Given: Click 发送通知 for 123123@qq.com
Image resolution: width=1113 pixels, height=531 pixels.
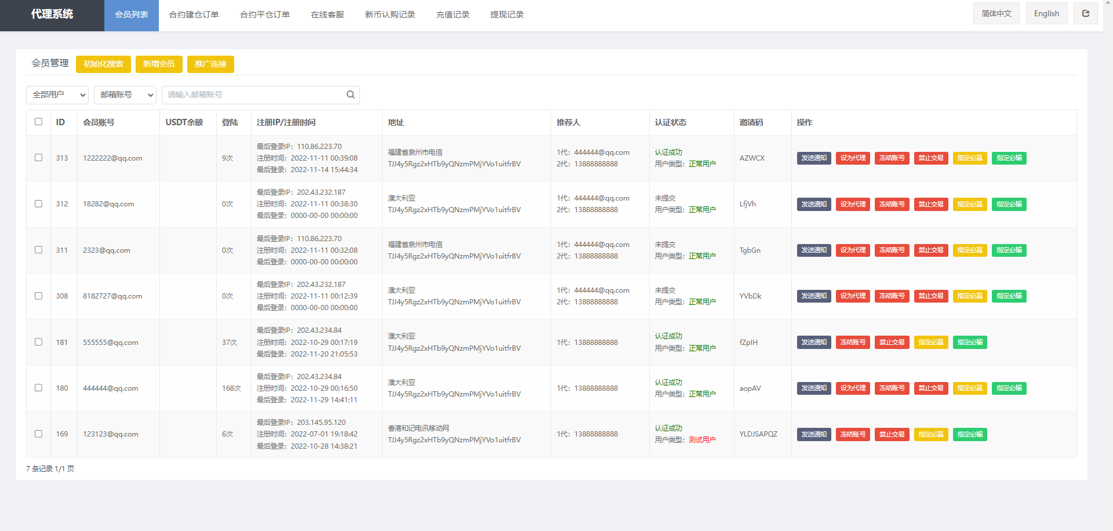Looking at the screenshot, I should tap(814, 434).
